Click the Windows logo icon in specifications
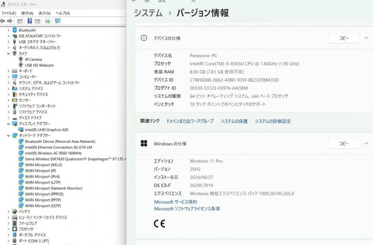 click(x=144, y=143)
